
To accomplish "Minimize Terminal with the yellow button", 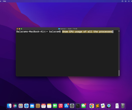I will [19, 29].
